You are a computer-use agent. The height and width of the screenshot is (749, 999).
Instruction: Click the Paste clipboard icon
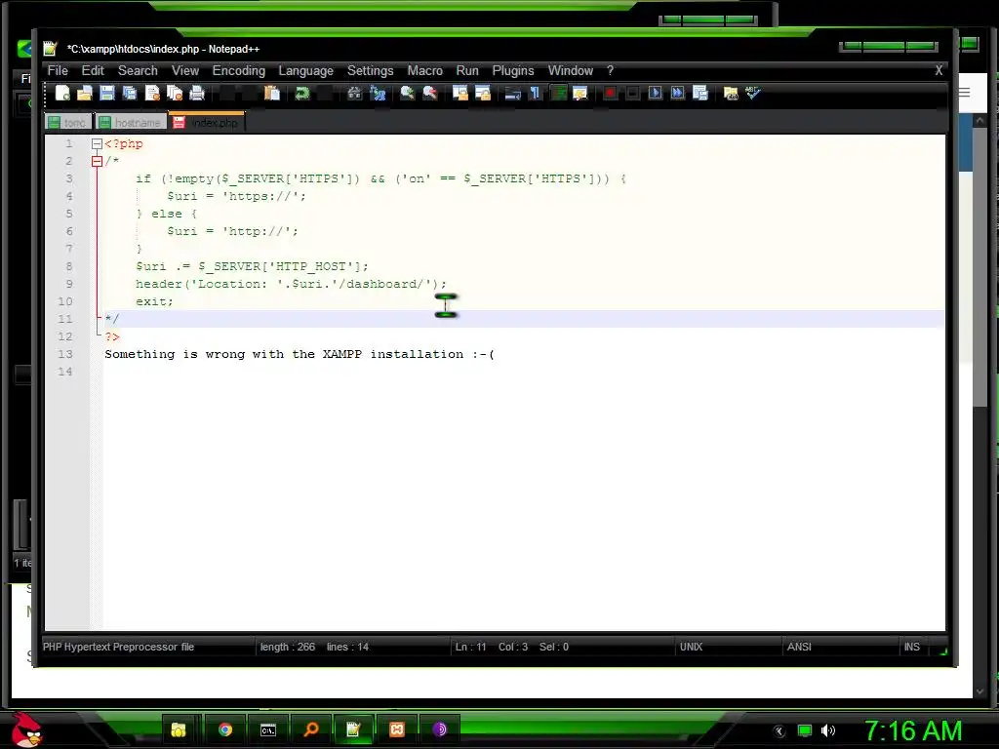(272, 93)
